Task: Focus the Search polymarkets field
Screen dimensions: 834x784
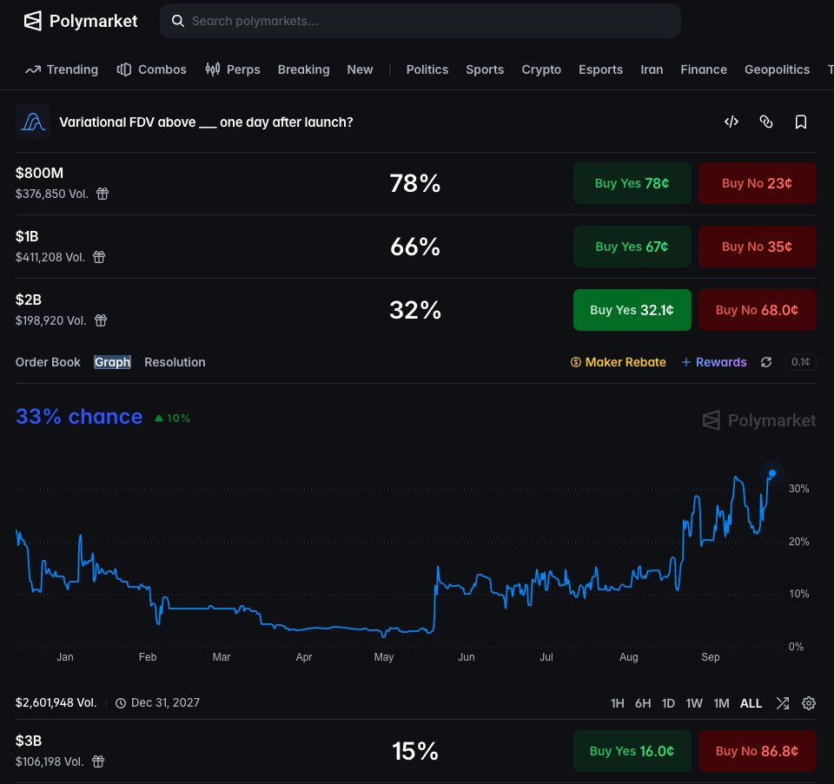Action: [x=420, y=21]
